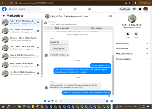Open File Explorer from the taskbar
This screenshot has width=152, height=109.
pos(19,107)
